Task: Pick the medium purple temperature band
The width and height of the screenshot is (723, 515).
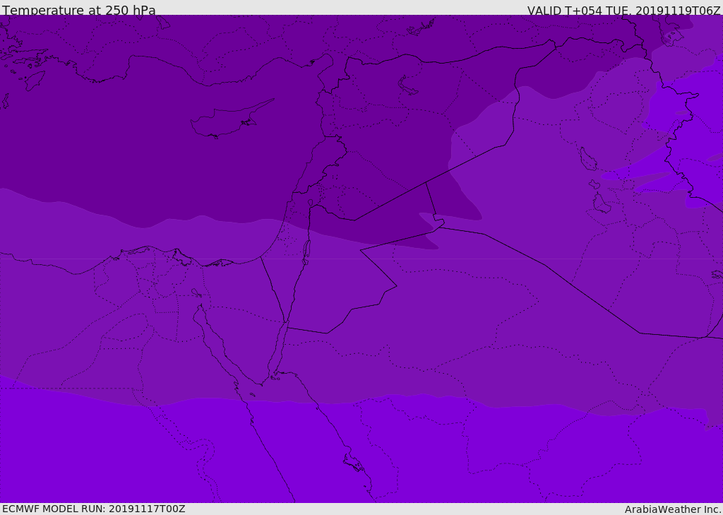Action: tap(459, 318)
